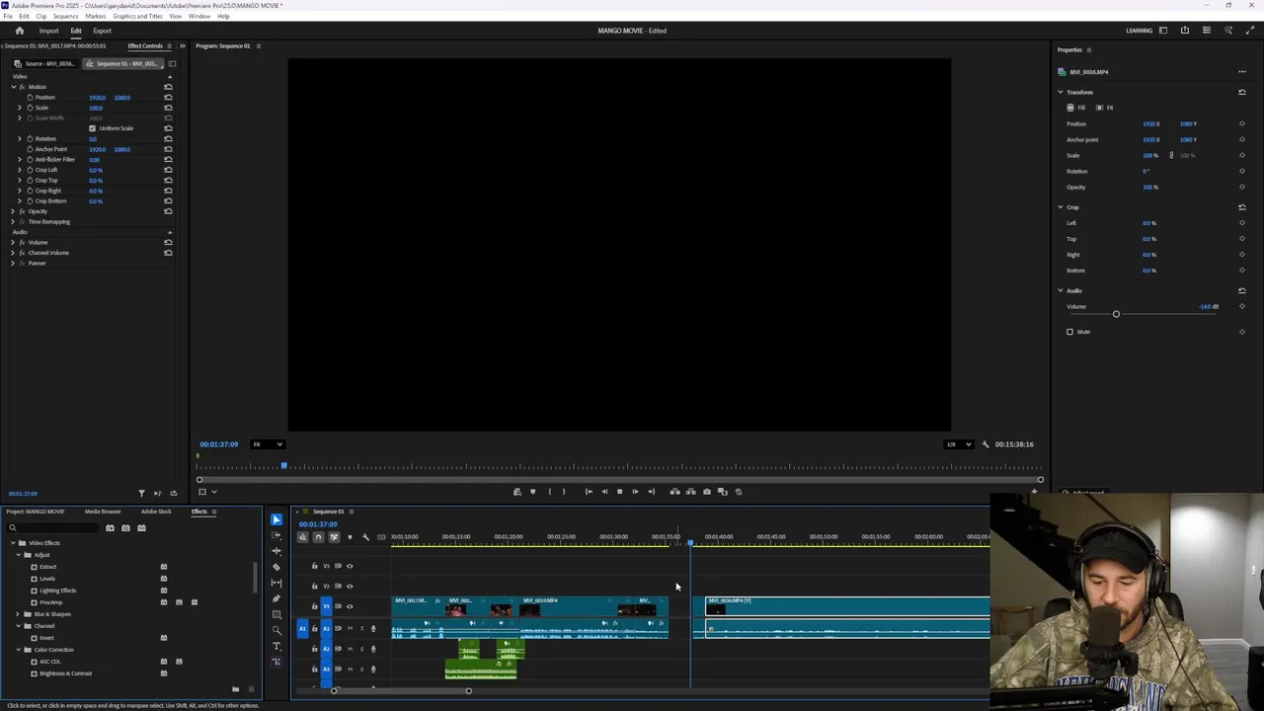Reset the Motion effect parameters
The image size is (1264, 711).
pos(168,87)
